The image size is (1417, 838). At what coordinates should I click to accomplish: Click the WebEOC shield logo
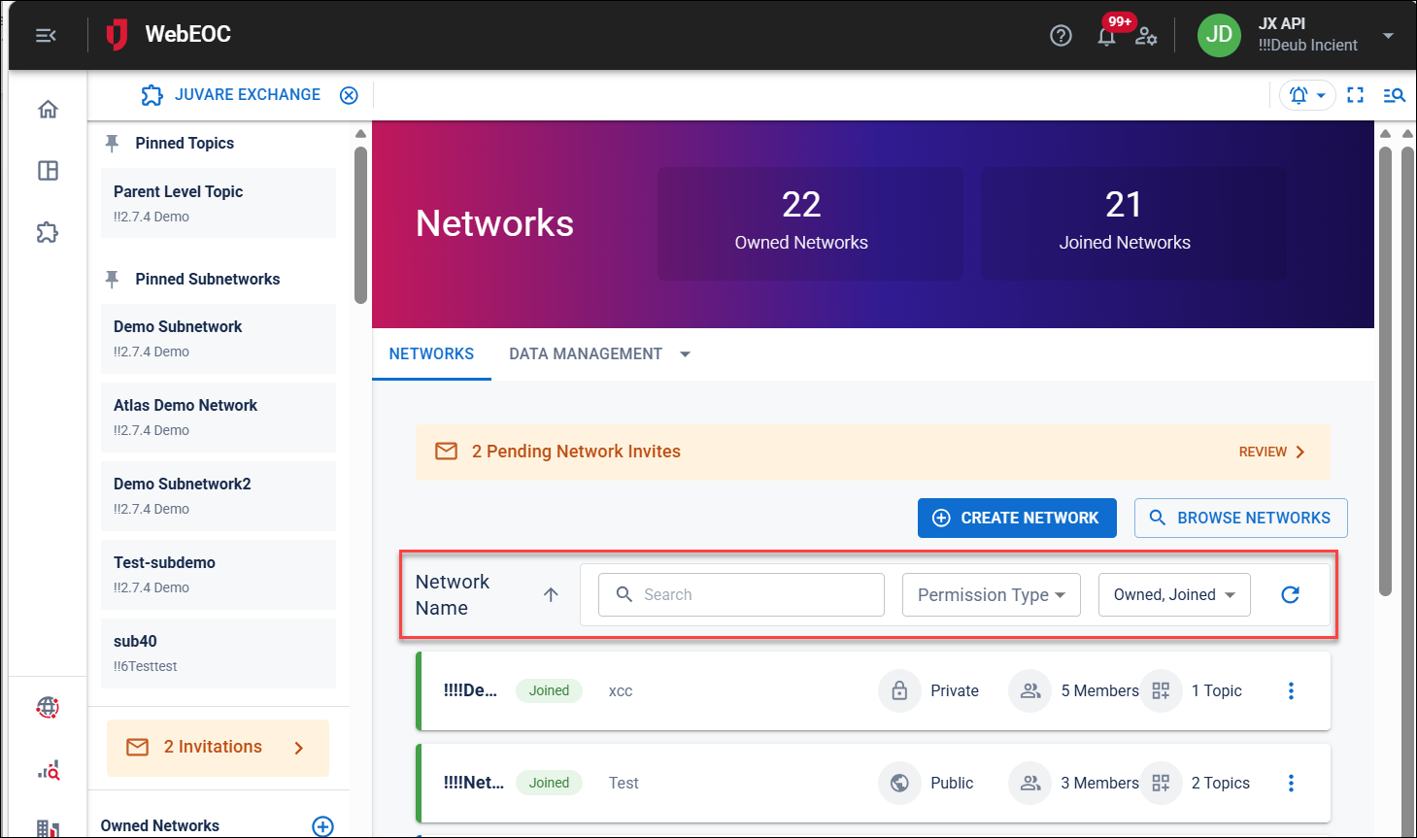pyautogui.click(x=117, y=34)
